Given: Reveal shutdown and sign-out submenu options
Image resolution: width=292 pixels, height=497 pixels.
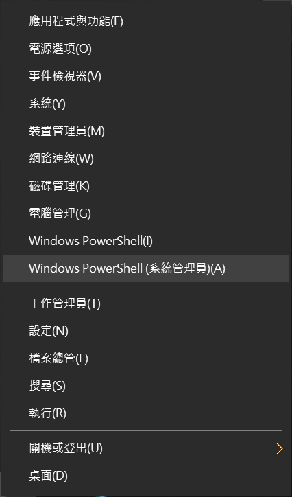Looking at the screenshot, I should tap(146, 448).
